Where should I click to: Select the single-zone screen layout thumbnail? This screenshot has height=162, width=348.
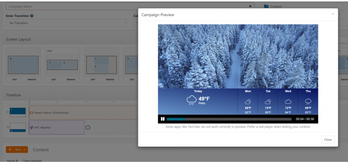tap(23, 65)
